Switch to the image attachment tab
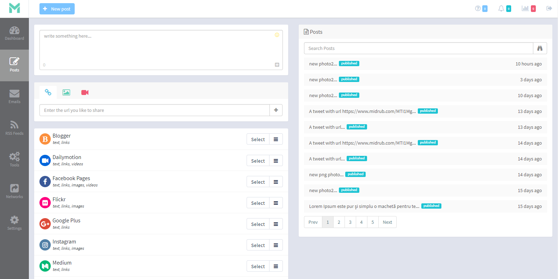This screenshot has height=279, width=558. click(x=66, y=93)
